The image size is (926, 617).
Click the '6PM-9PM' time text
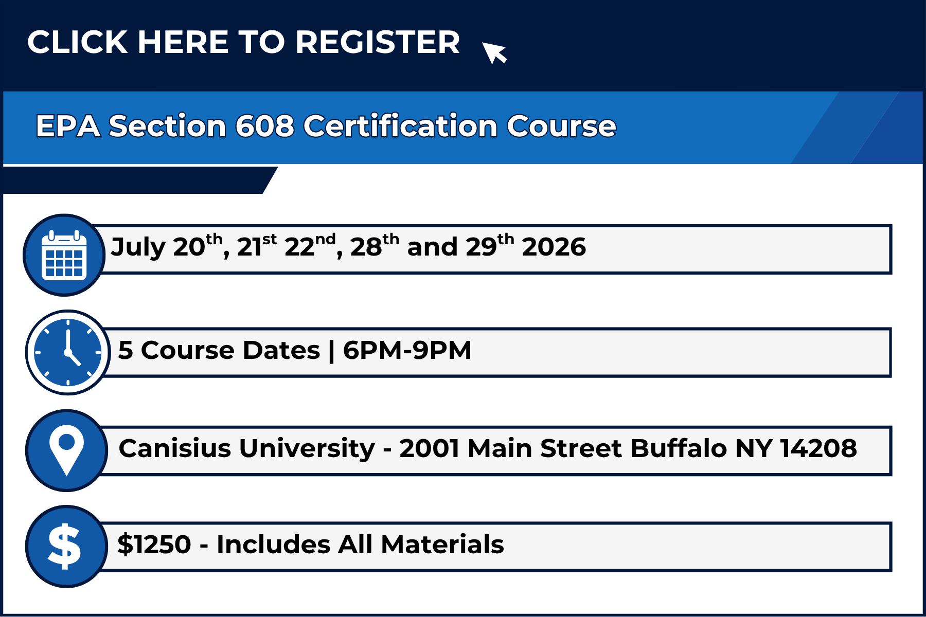tap(407, 351)
